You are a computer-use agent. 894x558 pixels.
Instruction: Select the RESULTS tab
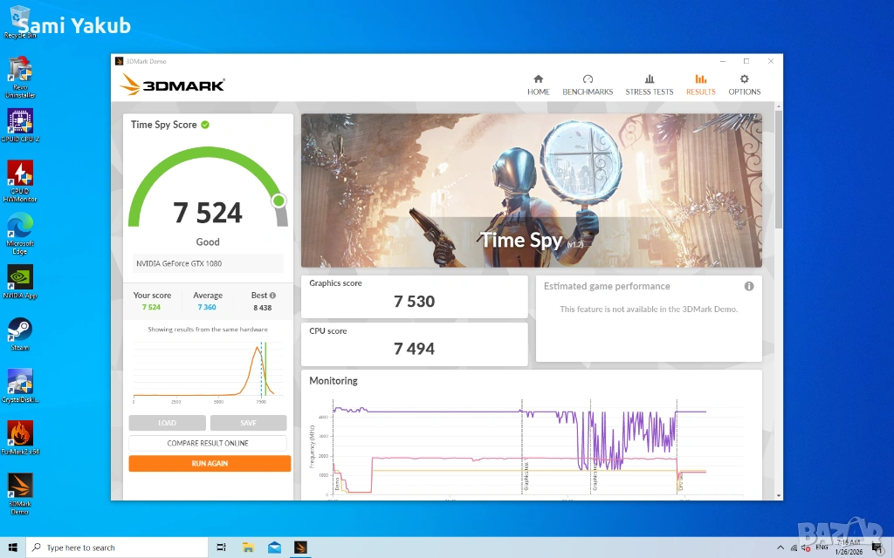[x=700, y=85]
